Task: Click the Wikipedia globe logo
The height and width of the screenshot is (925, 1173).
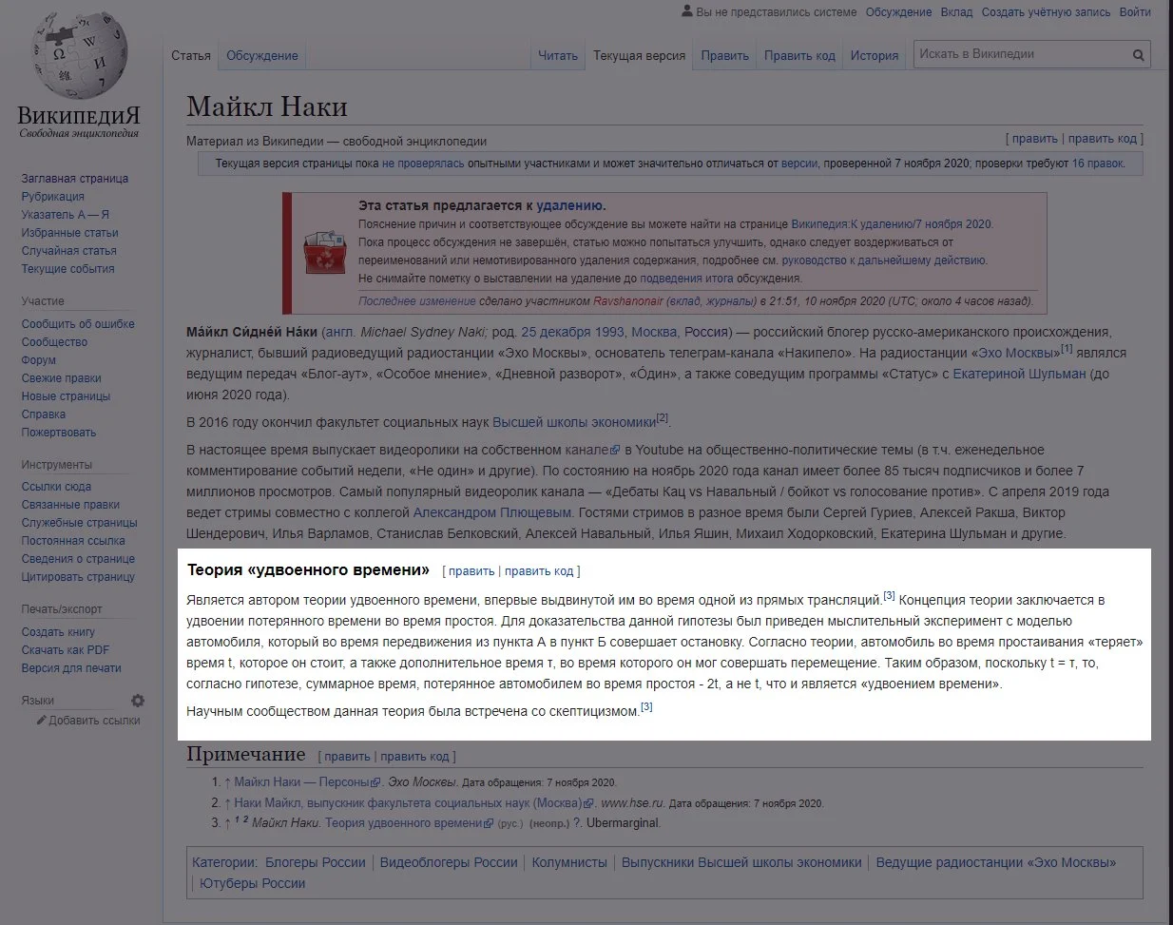Action: click(80, 53)
